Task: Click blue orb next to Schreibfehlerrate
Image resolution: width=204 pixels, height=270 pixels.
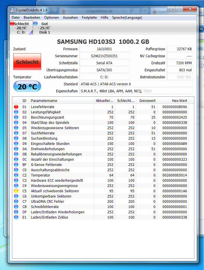Action: pyautogui.click(x=16, y=207)
